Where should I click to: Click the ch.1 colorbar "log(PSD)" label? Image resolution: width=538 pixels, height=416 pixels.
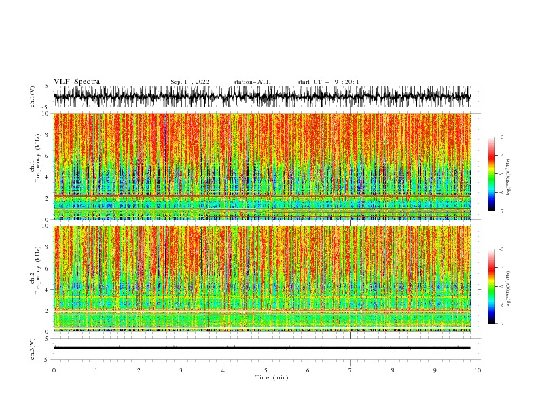click(x=508, y=177)
